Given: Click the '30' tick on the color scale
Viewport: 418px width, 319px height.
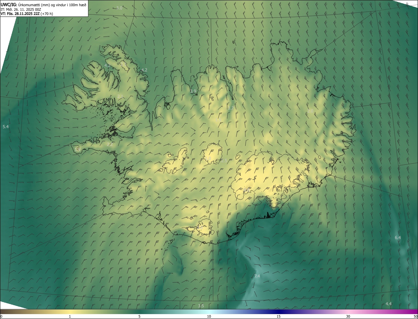Looking at the screenshot, I should (x=348, y=317).
